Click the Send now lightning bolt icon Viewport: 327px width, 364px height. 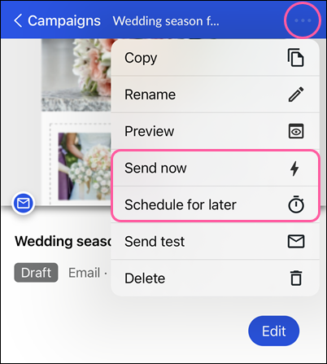(x=294, y=169)
